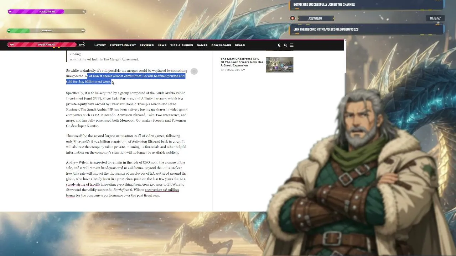Click the paragraph starting "Andrew Wilson is expected"
This screenshot has height=256, width=456.
click(x=126, y=179)
